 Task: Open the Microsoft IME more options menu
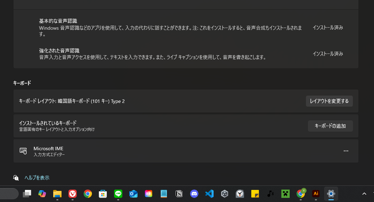346,151
